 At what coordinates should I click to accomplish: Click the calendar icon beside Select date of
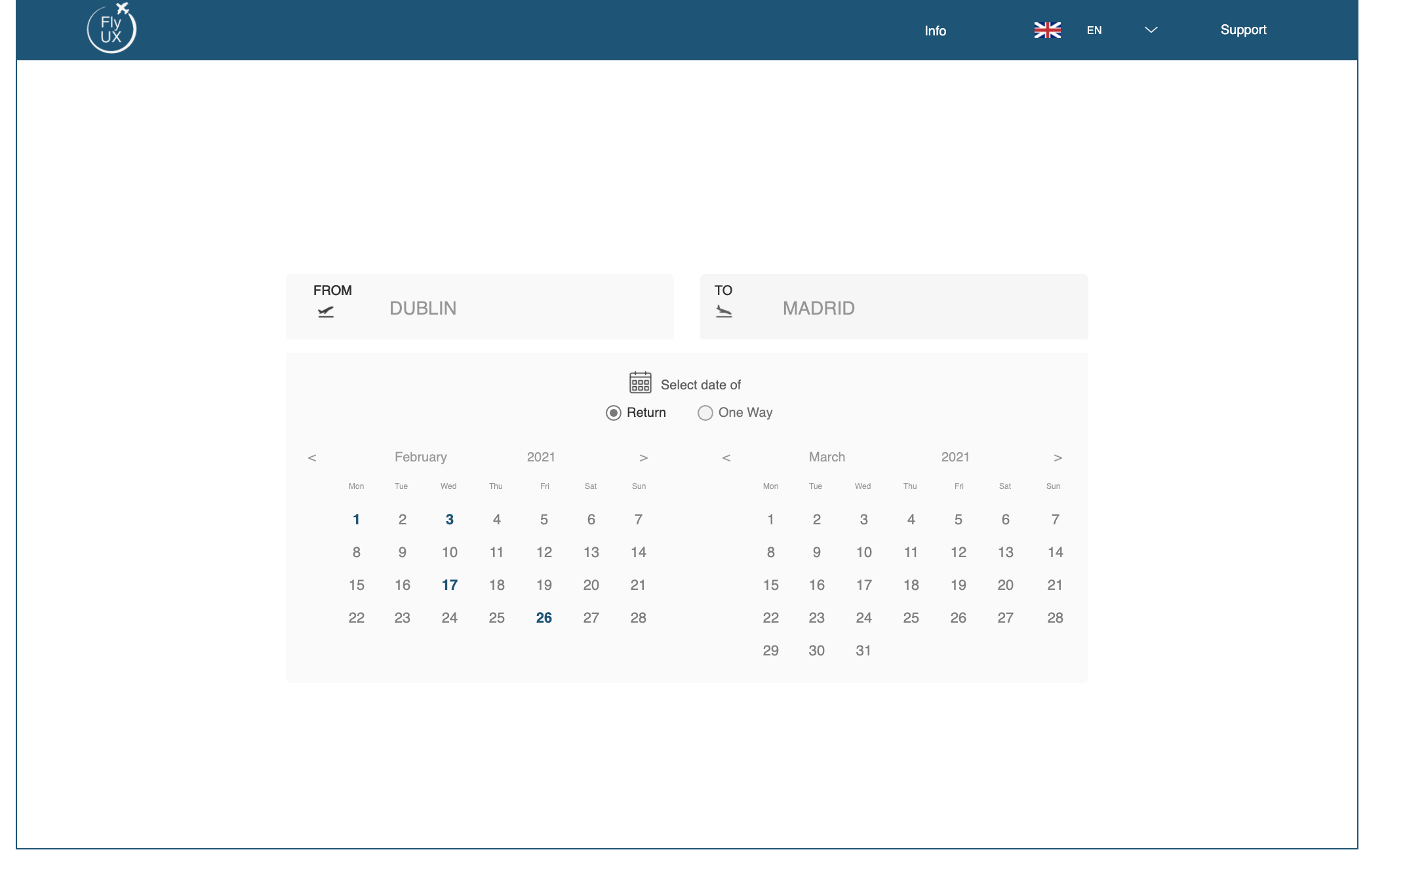tap(640, 382)
